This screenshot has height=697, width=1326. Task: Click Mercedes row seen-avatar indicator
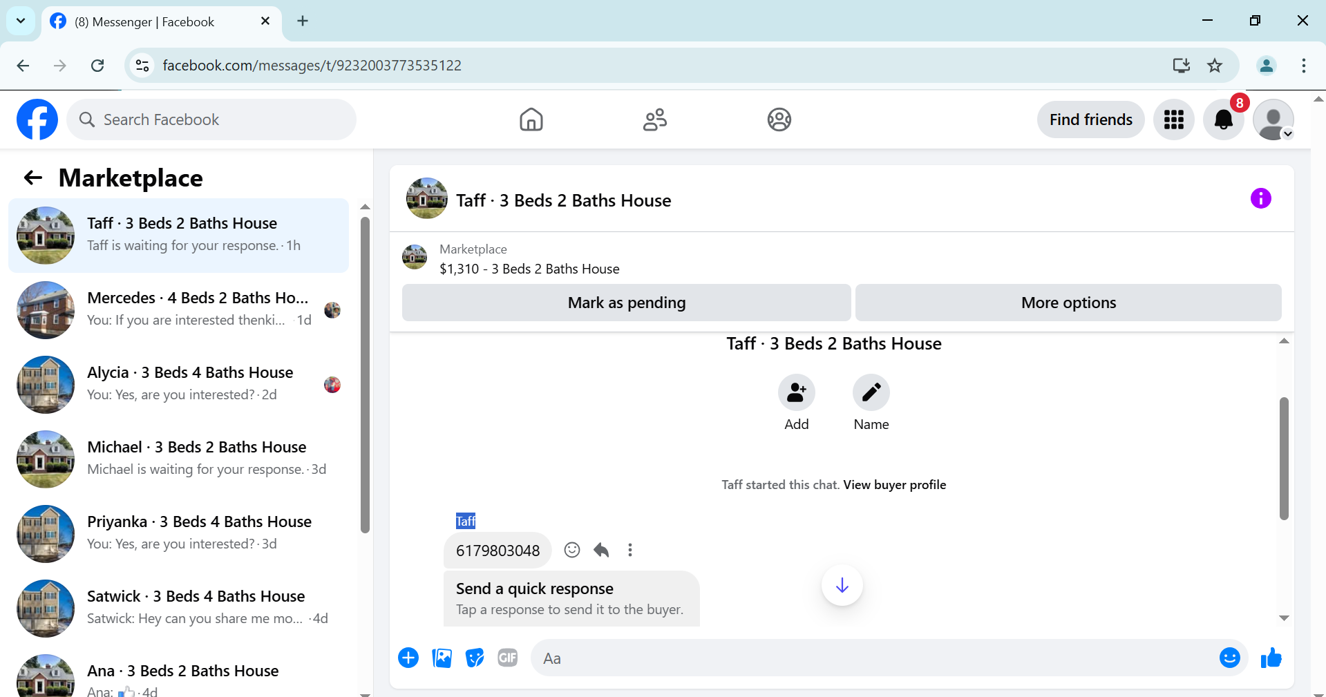pyautogui.click(x=332, y=310)
